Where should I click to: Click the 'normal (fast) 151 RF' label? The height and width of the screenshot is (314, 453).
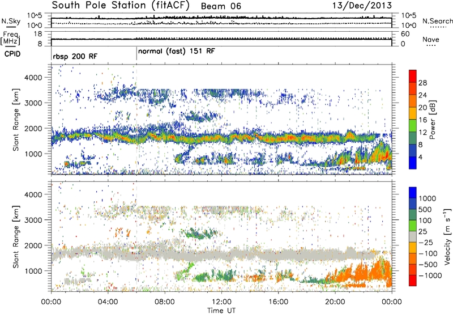tap(177, 51)
